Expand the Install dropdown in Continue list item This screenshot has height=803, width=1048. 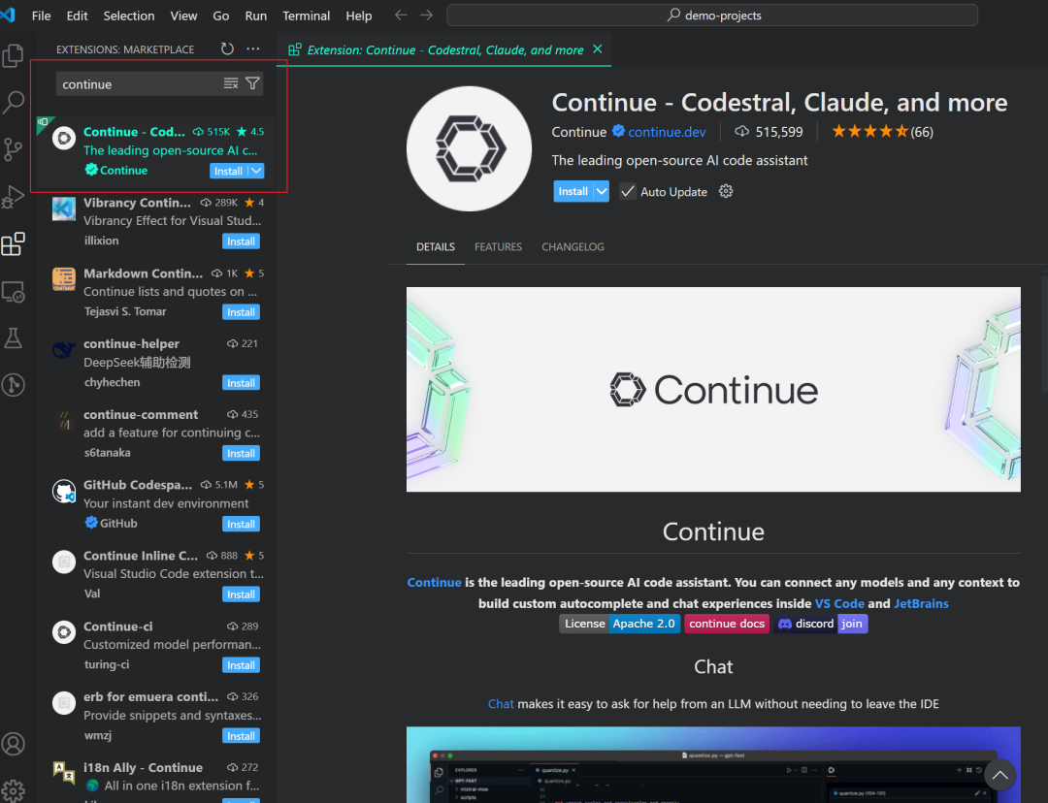click(x=256, y=171)
